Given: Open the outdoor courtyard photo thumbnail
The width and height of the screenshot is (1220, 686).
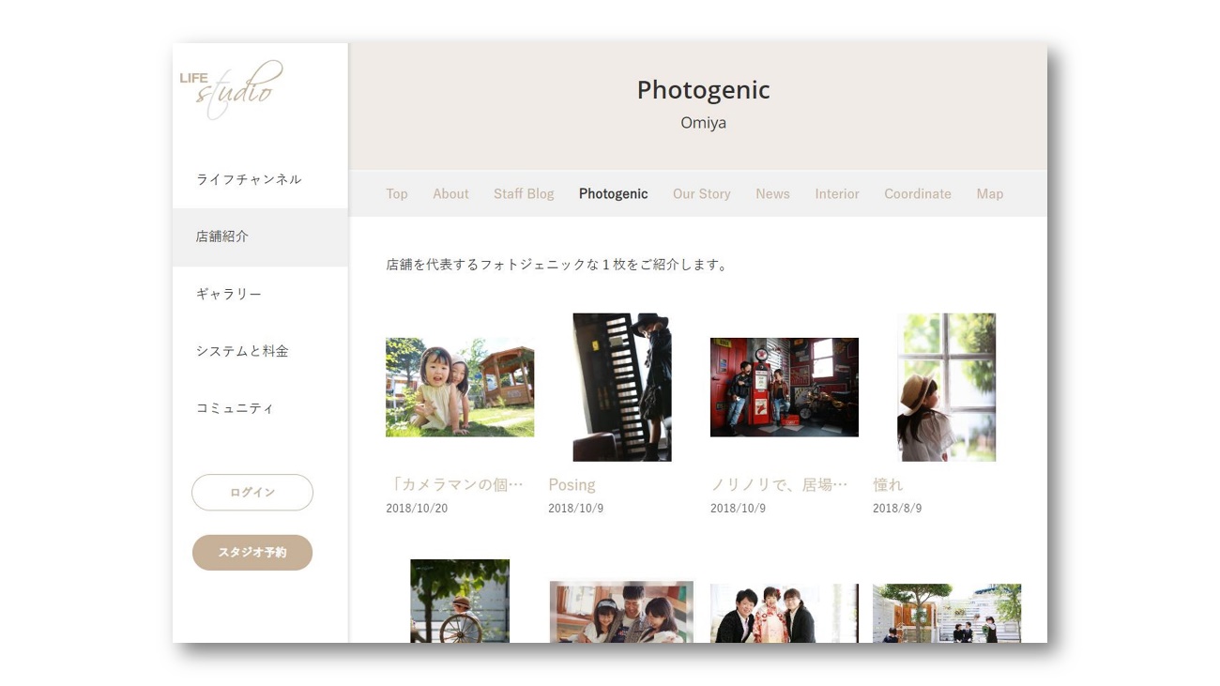Looking at the screenshot, I should click(x=947, y=613).
